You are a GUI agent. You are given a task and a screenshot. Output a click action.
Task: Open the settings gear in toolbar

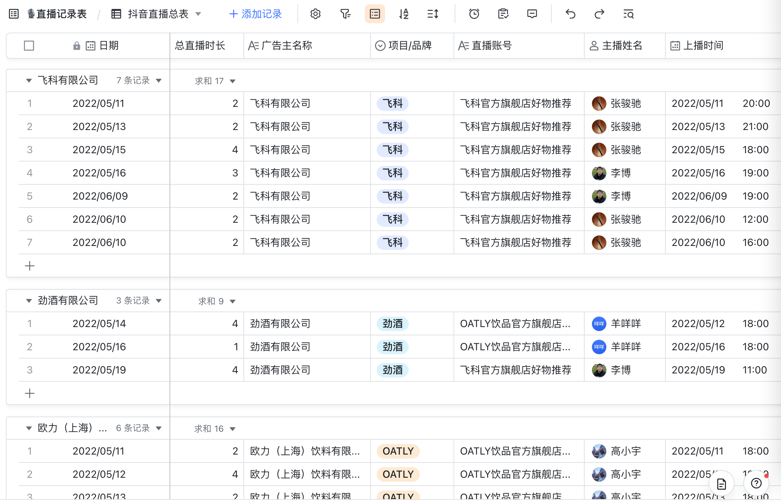click(x=315, y=14)
